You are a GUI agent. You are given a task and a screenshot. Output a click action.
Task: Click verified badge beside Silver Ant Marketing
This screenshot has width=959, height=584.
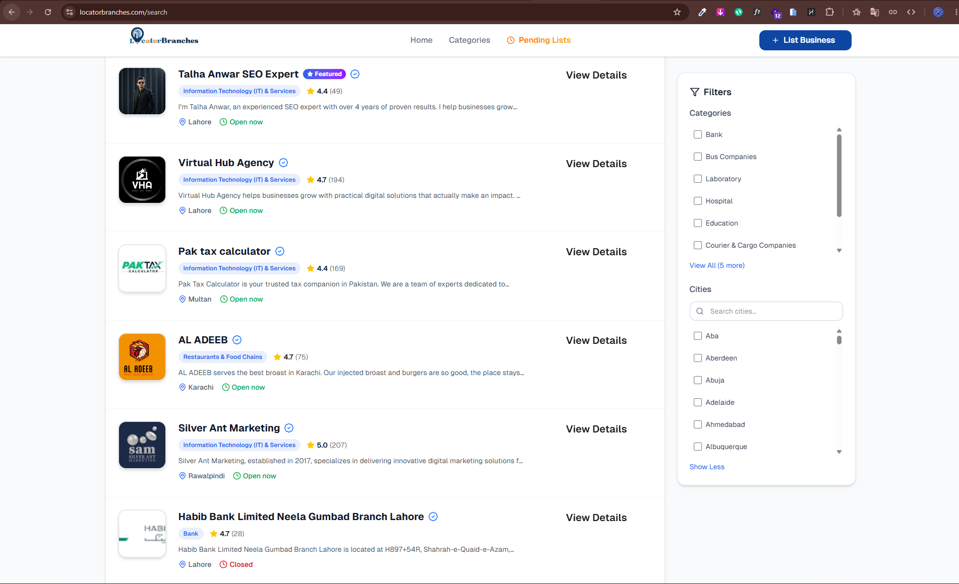click(x=289, y=428)
